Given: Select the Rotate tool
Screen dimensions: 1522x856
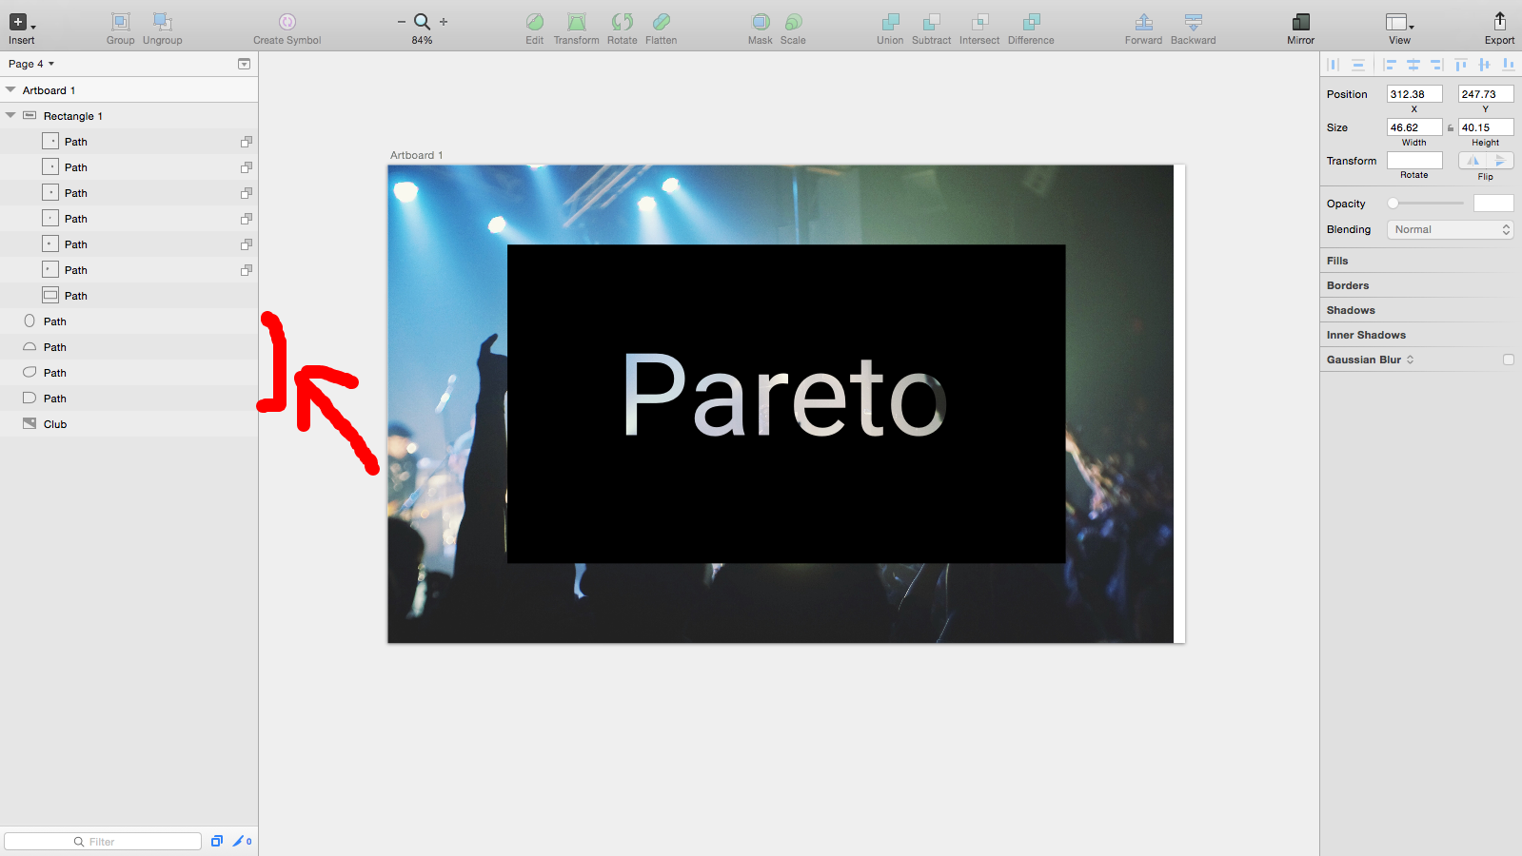Looking at the screenshot, I should pyautogui.click(x=623, y=22).
